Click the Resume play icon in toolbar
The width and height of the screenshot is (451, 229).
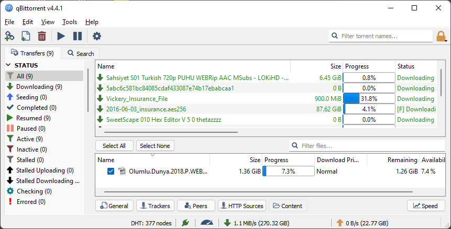61,36
